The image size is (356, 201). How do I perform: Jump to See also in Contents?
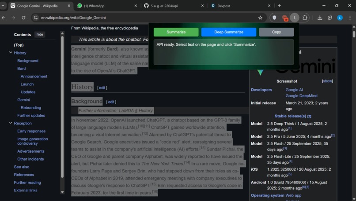tap(22, 167)
